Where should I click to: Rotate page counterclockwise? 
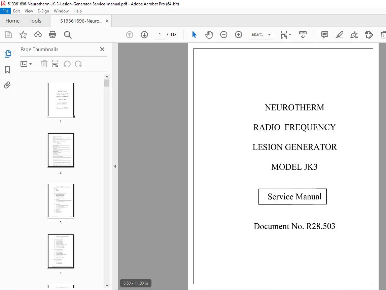(67, 64)
